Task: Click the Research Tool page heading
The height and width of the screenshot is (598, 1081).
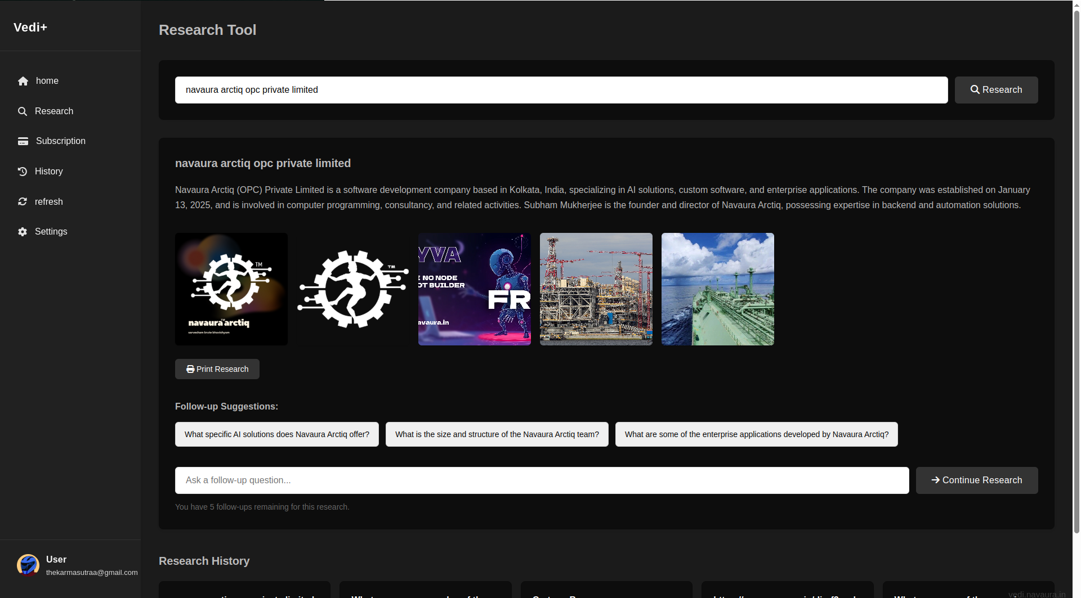Action: tap(207, 30)
